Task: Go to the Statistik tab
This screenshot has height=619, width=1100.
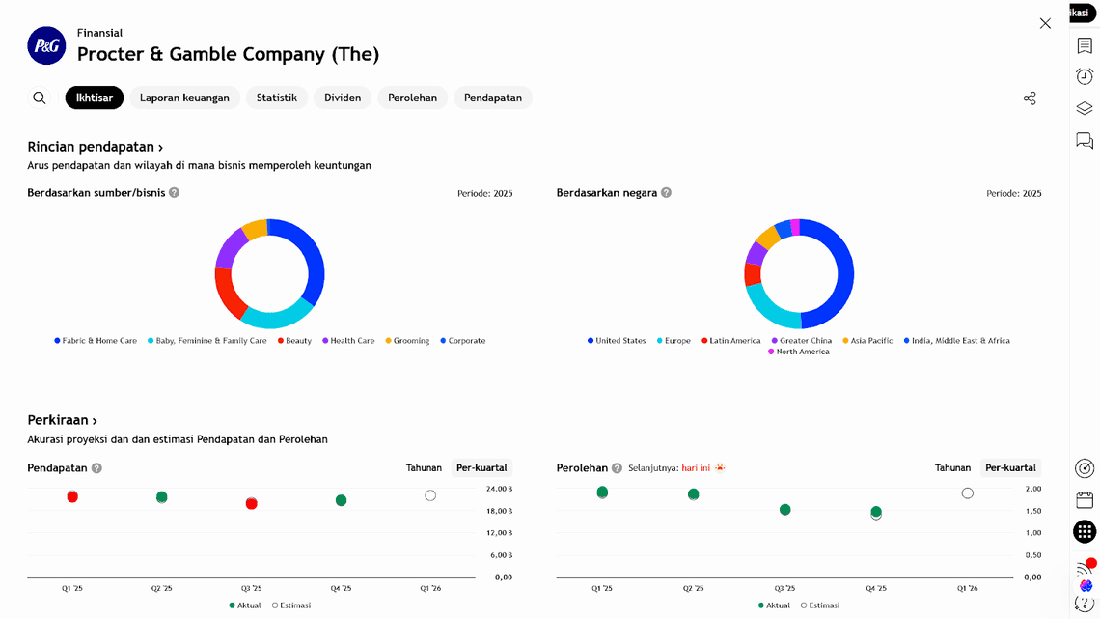Action: tap(277, 98)
